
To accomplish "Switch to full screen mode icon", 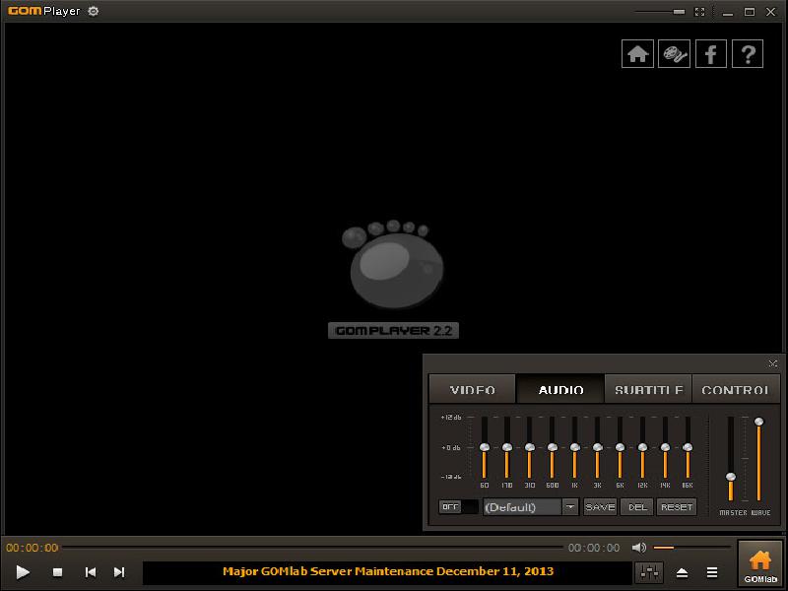I will point(699,12).
